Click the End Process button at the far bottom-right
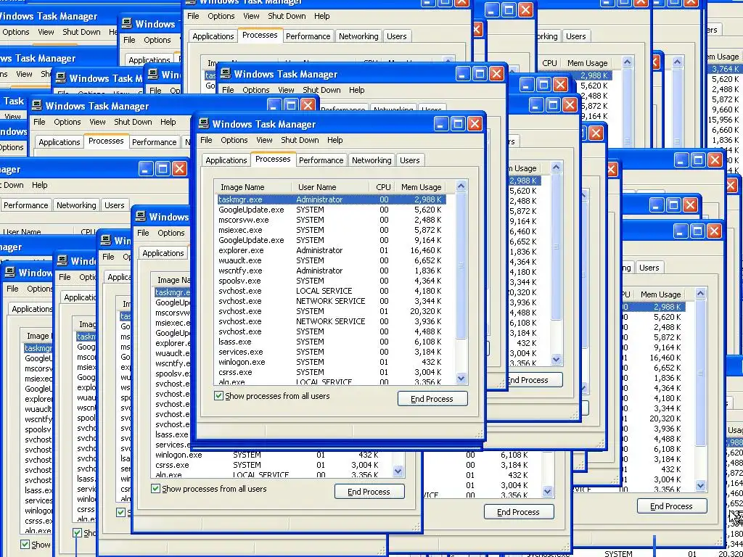Image resolution: width=743 pixels, height=557 pixels. coord(671,506)
